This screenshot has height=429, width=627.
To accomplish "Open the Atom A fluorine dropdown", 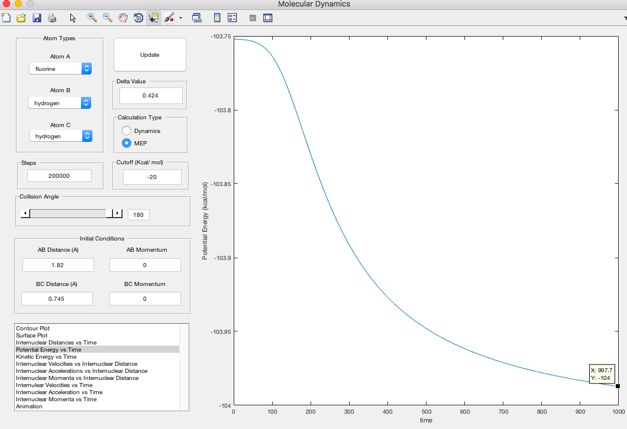I will (x=60, y=69).
